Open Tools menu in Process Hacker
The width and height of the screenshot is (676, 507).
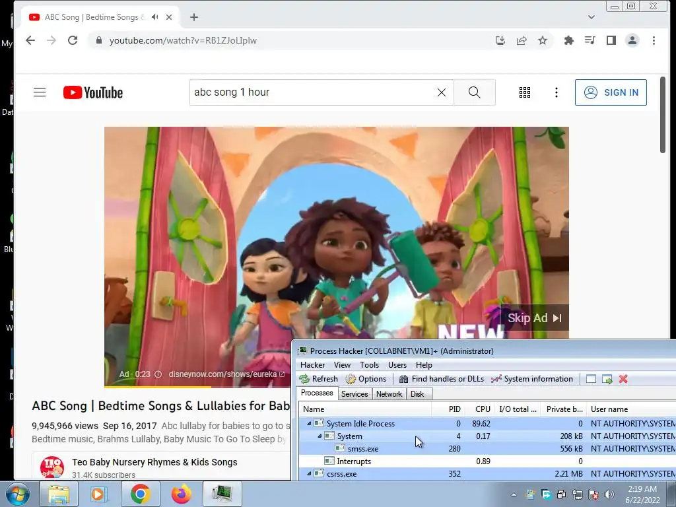click(370, 364)
